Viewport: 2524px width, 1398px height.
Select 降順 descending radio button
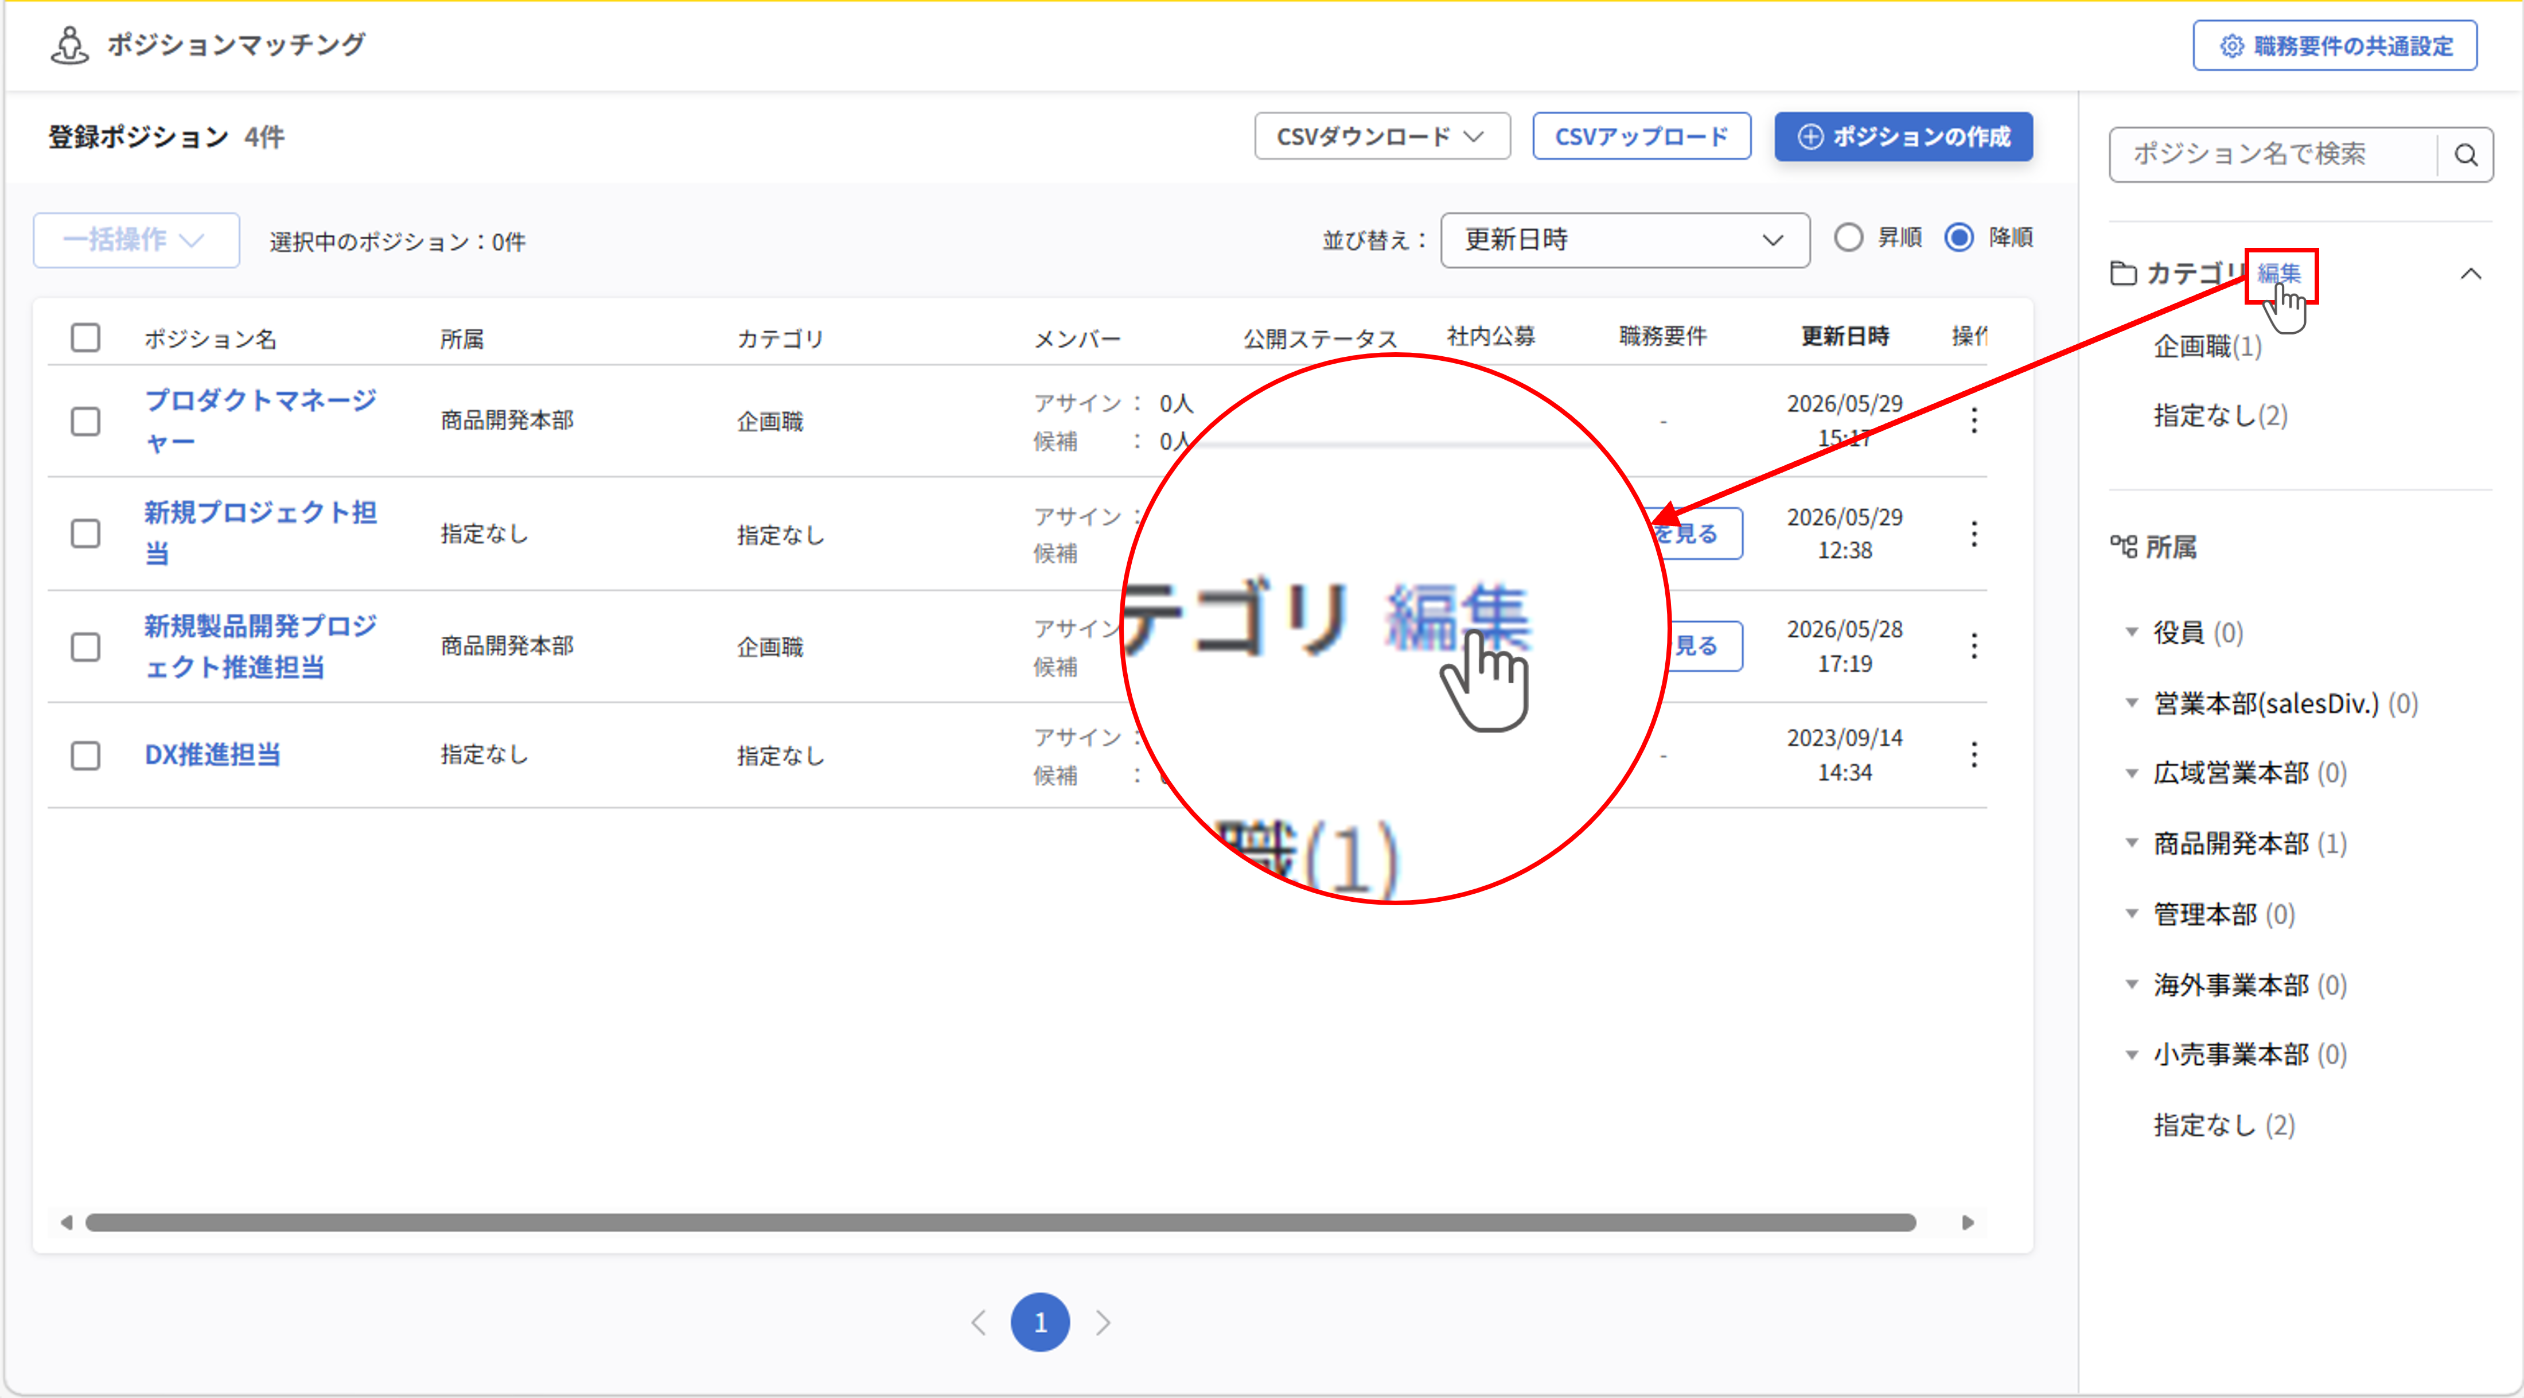(x=1960, y=238)
